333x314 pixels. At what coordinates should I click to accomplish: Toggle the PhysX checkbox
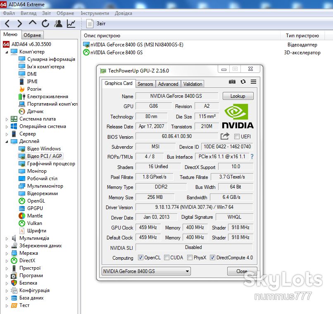click(x=190, y=258)
